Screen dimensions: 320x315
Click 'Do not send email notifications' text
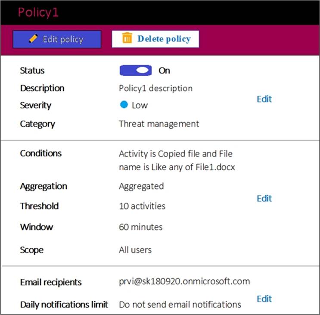pyautogui.click(x=180, y=304)
